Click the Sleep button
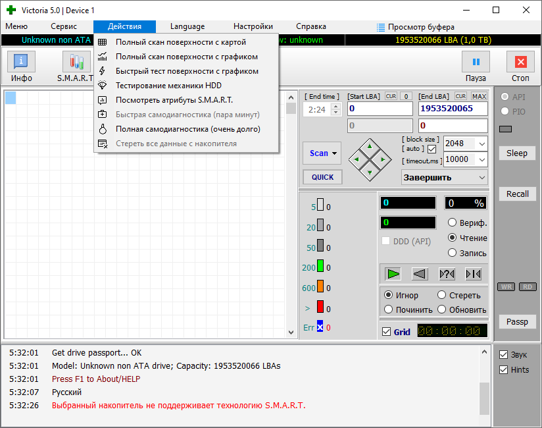 pyautogui.click(x=517, y=153)
